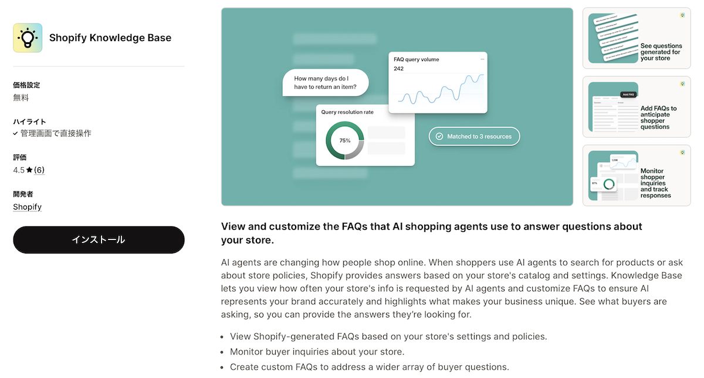Click the small corner badge on the Monitor thumbnail
Screen dimensions: 704x378
pyautogui.click(x=682, y=153)
